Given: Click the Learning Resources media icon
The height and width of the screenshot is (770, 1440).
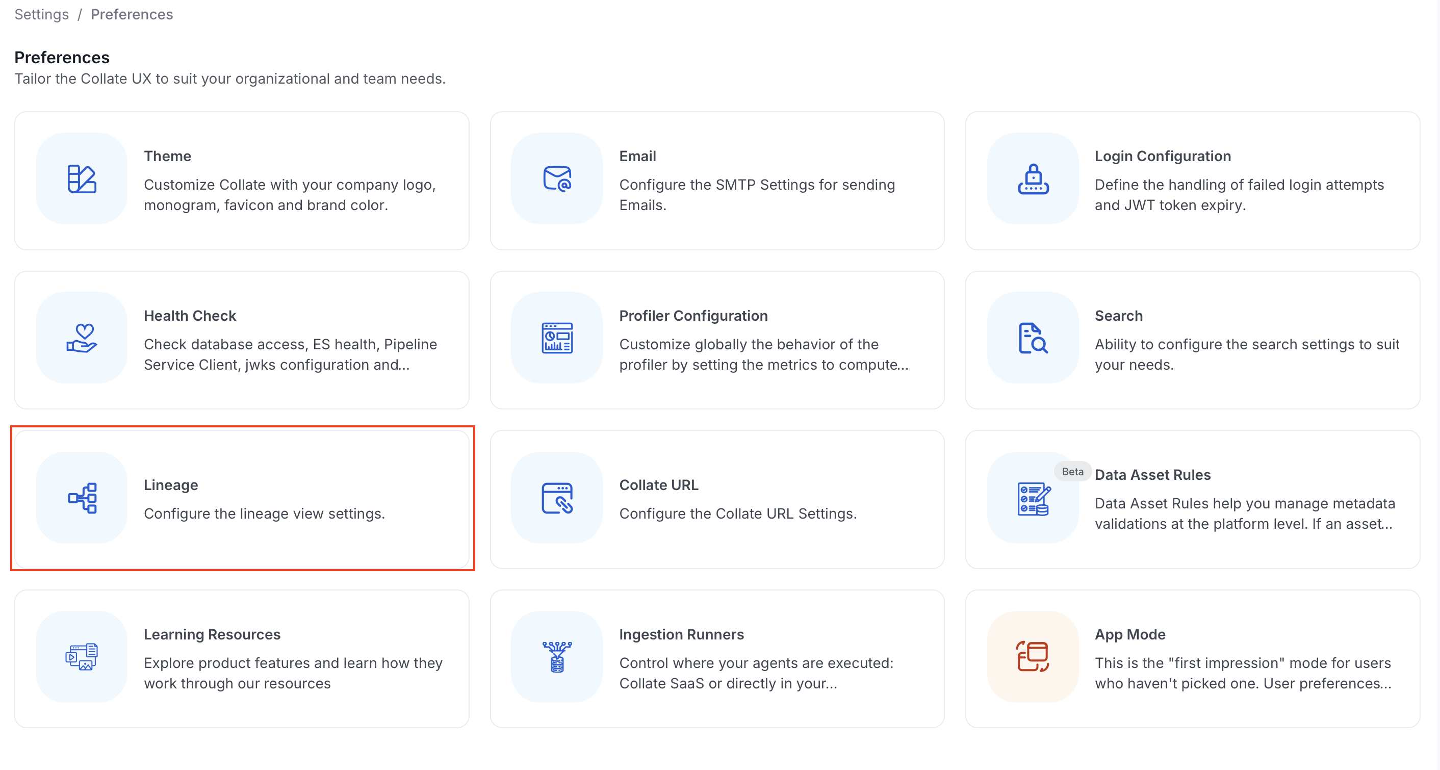Looking at the screenshot, I should (x=82, y=656).
